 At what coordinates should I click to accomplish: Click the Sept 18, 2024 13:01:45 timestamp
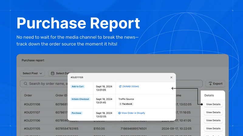104,101
